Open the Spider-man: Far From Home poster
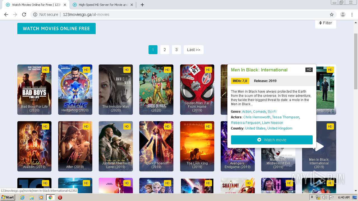358x201 pixels. pyautogui.click(x=197, y=90)
